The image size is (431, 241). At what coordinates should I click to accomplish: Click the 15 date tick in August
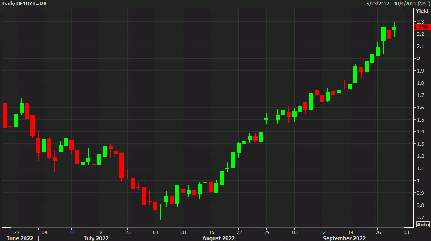click(211, 232)
